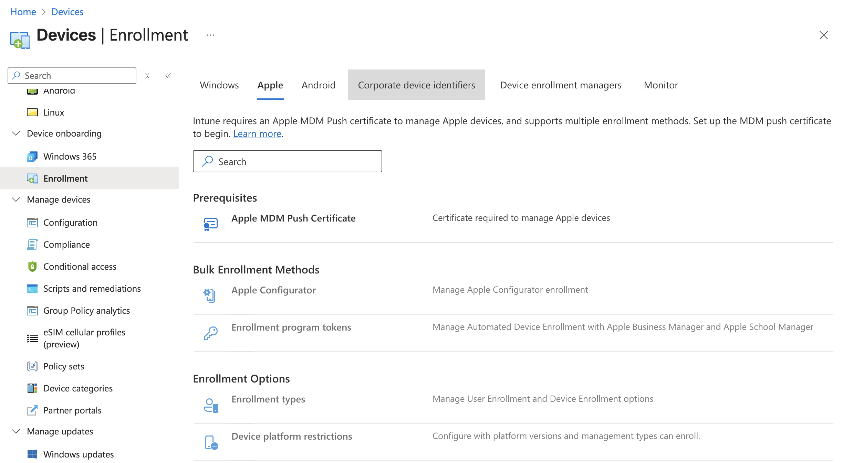The image size is (843, 463).
Task: Navigate to Home via the breadcrumb
Action: (23, 11)
